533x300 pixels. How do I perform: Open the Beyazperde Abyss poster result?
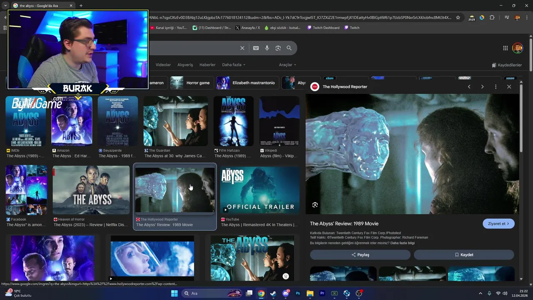118,121
